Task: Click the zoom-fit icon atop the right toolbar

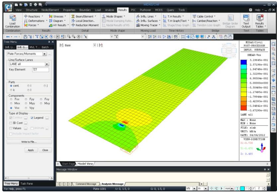Action: point(273,44)
